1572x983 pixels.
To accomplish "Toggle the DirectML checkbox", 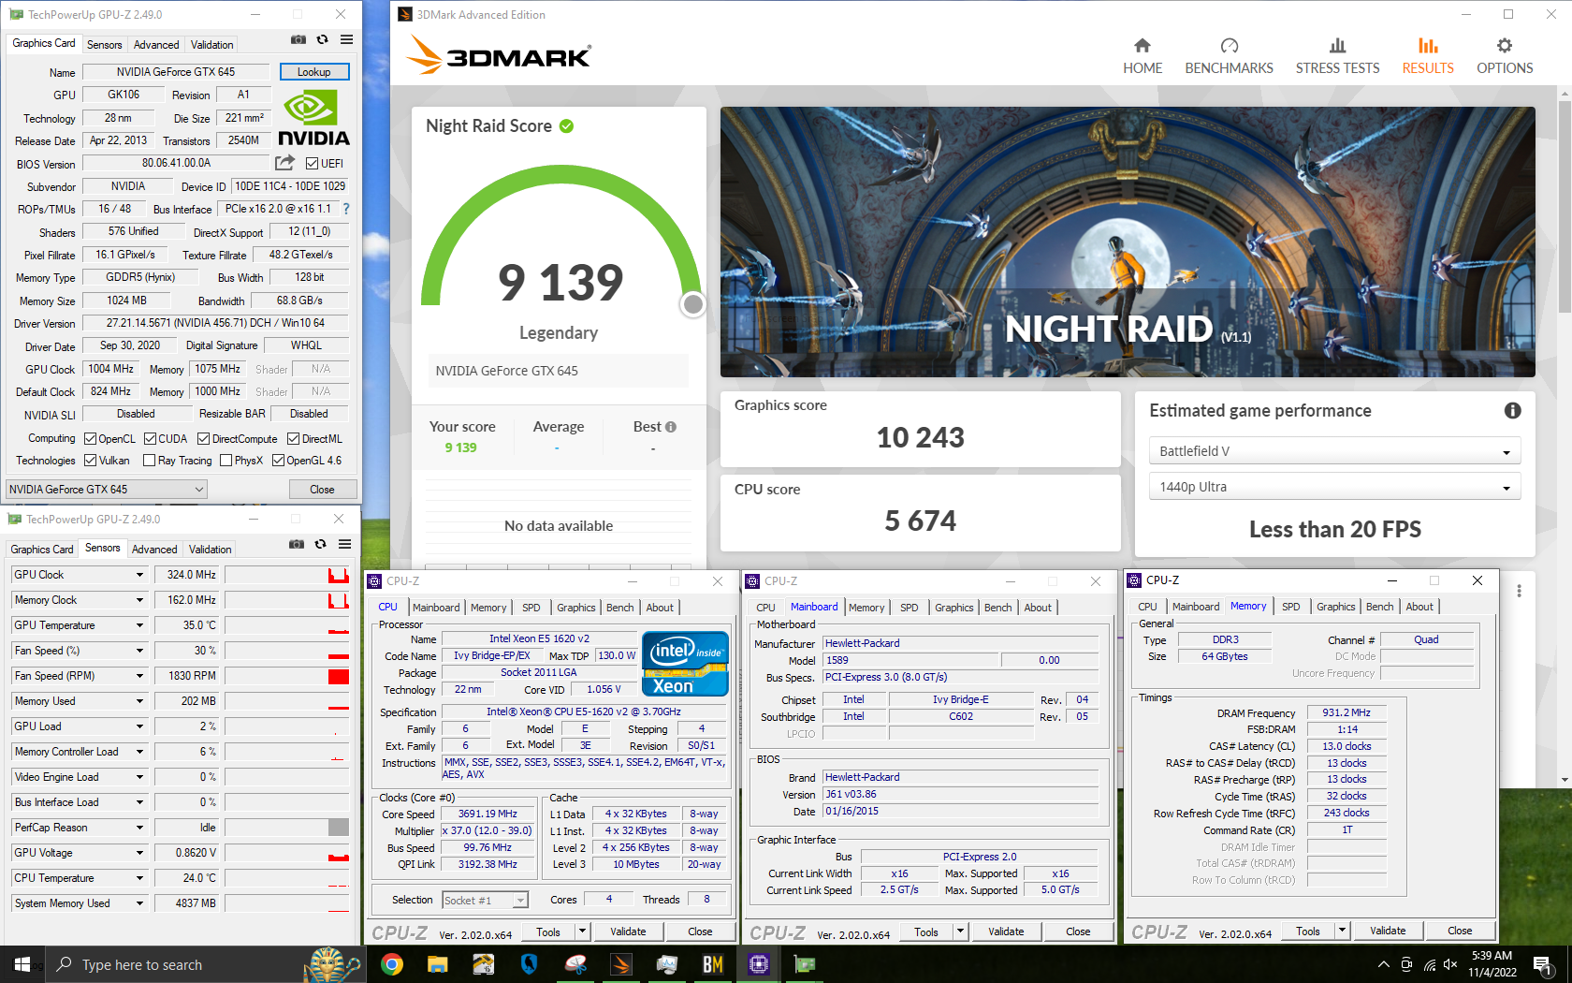I will 293,439.
